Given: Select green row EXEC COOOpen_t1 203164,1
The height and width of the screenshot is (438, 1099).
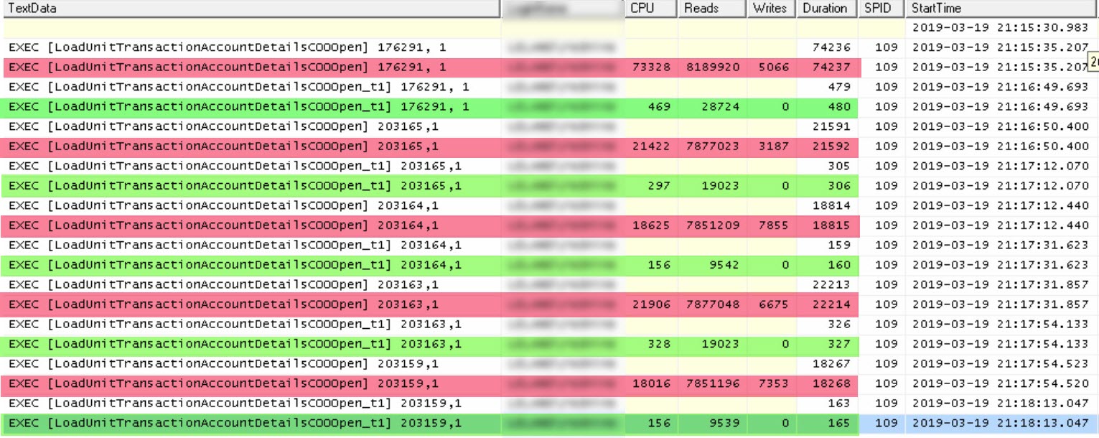Looking at the screenshot, I should click(431, 264).
